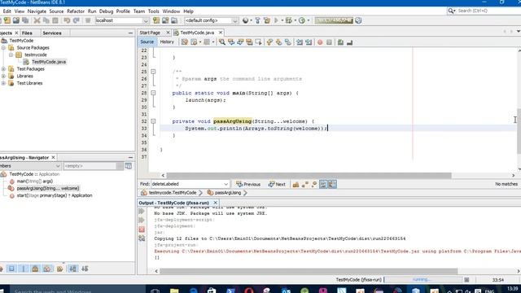The image size is (521, 293).
Task: Toggle Match Case in Find bar
Action: 296,184
